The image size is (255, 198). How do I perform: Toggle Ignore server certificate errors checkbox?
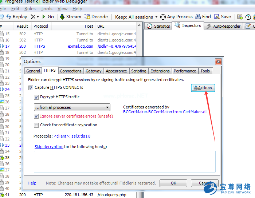[36, 116]
